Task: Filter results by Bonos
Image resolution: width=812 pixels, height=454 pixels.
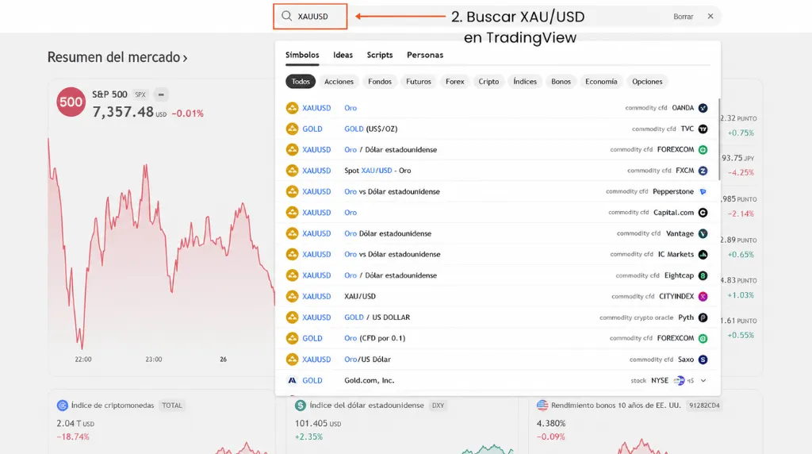Action: [561, 82]
